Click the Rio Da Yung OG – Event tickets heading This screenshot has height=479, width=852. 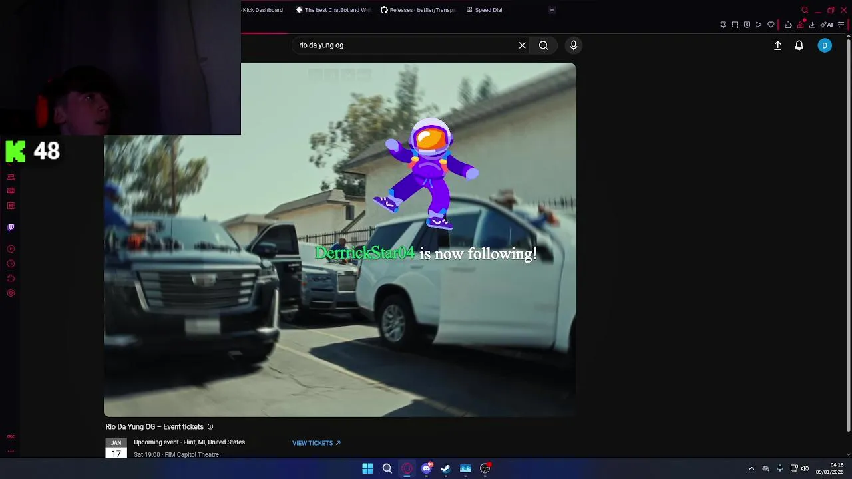coord(154,427)
